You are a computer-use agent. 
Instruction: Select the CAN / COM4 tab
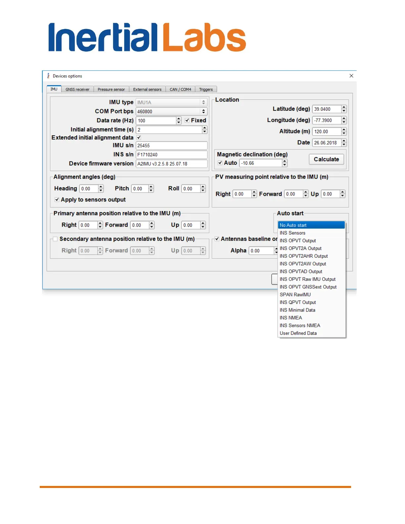180,89
